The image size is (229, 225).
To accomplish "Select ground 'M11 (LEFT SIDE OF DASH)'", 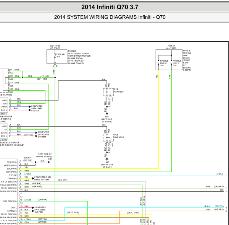I will (107, 119).
